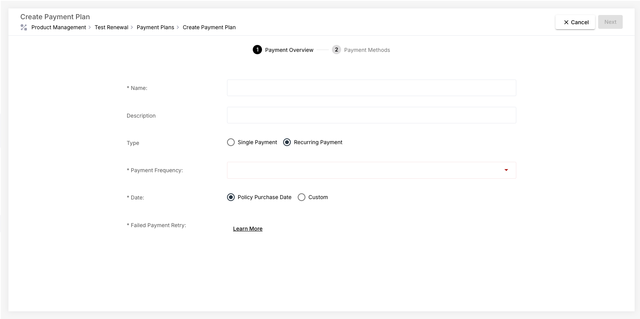Go back to Test Renewal breadcrumb

point(111,27)
